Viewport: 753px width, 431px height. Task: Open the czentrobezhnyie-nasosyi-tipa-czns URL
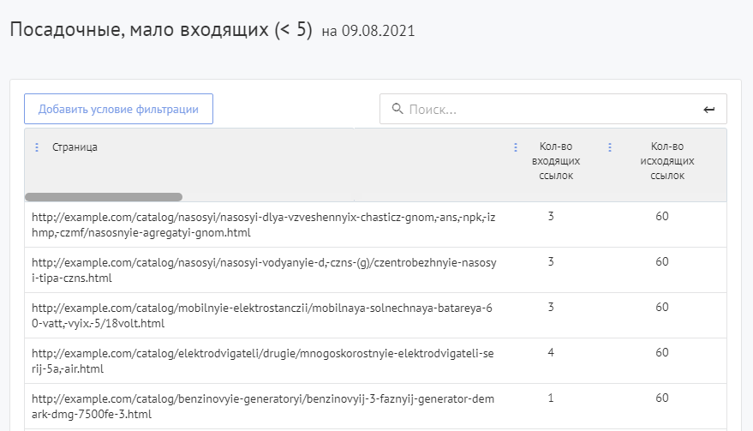pyautogui.click(x=263, y=270)
